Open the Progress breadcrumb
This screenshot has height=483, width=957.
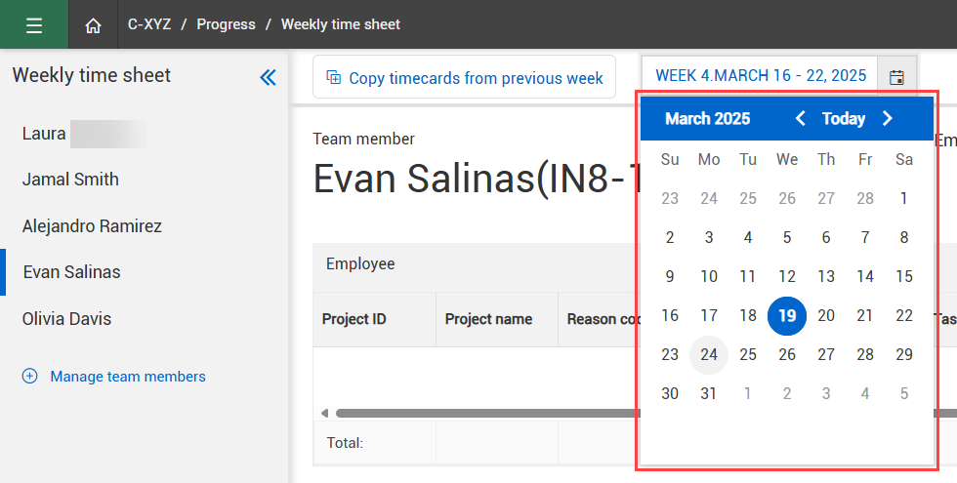[x=226, y=24]
